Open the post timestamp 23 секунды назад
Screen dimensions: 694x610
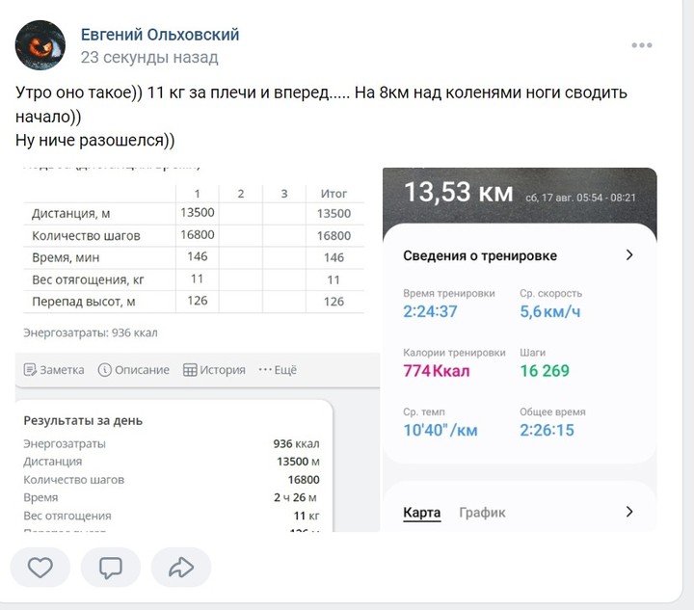pos(149,58)
